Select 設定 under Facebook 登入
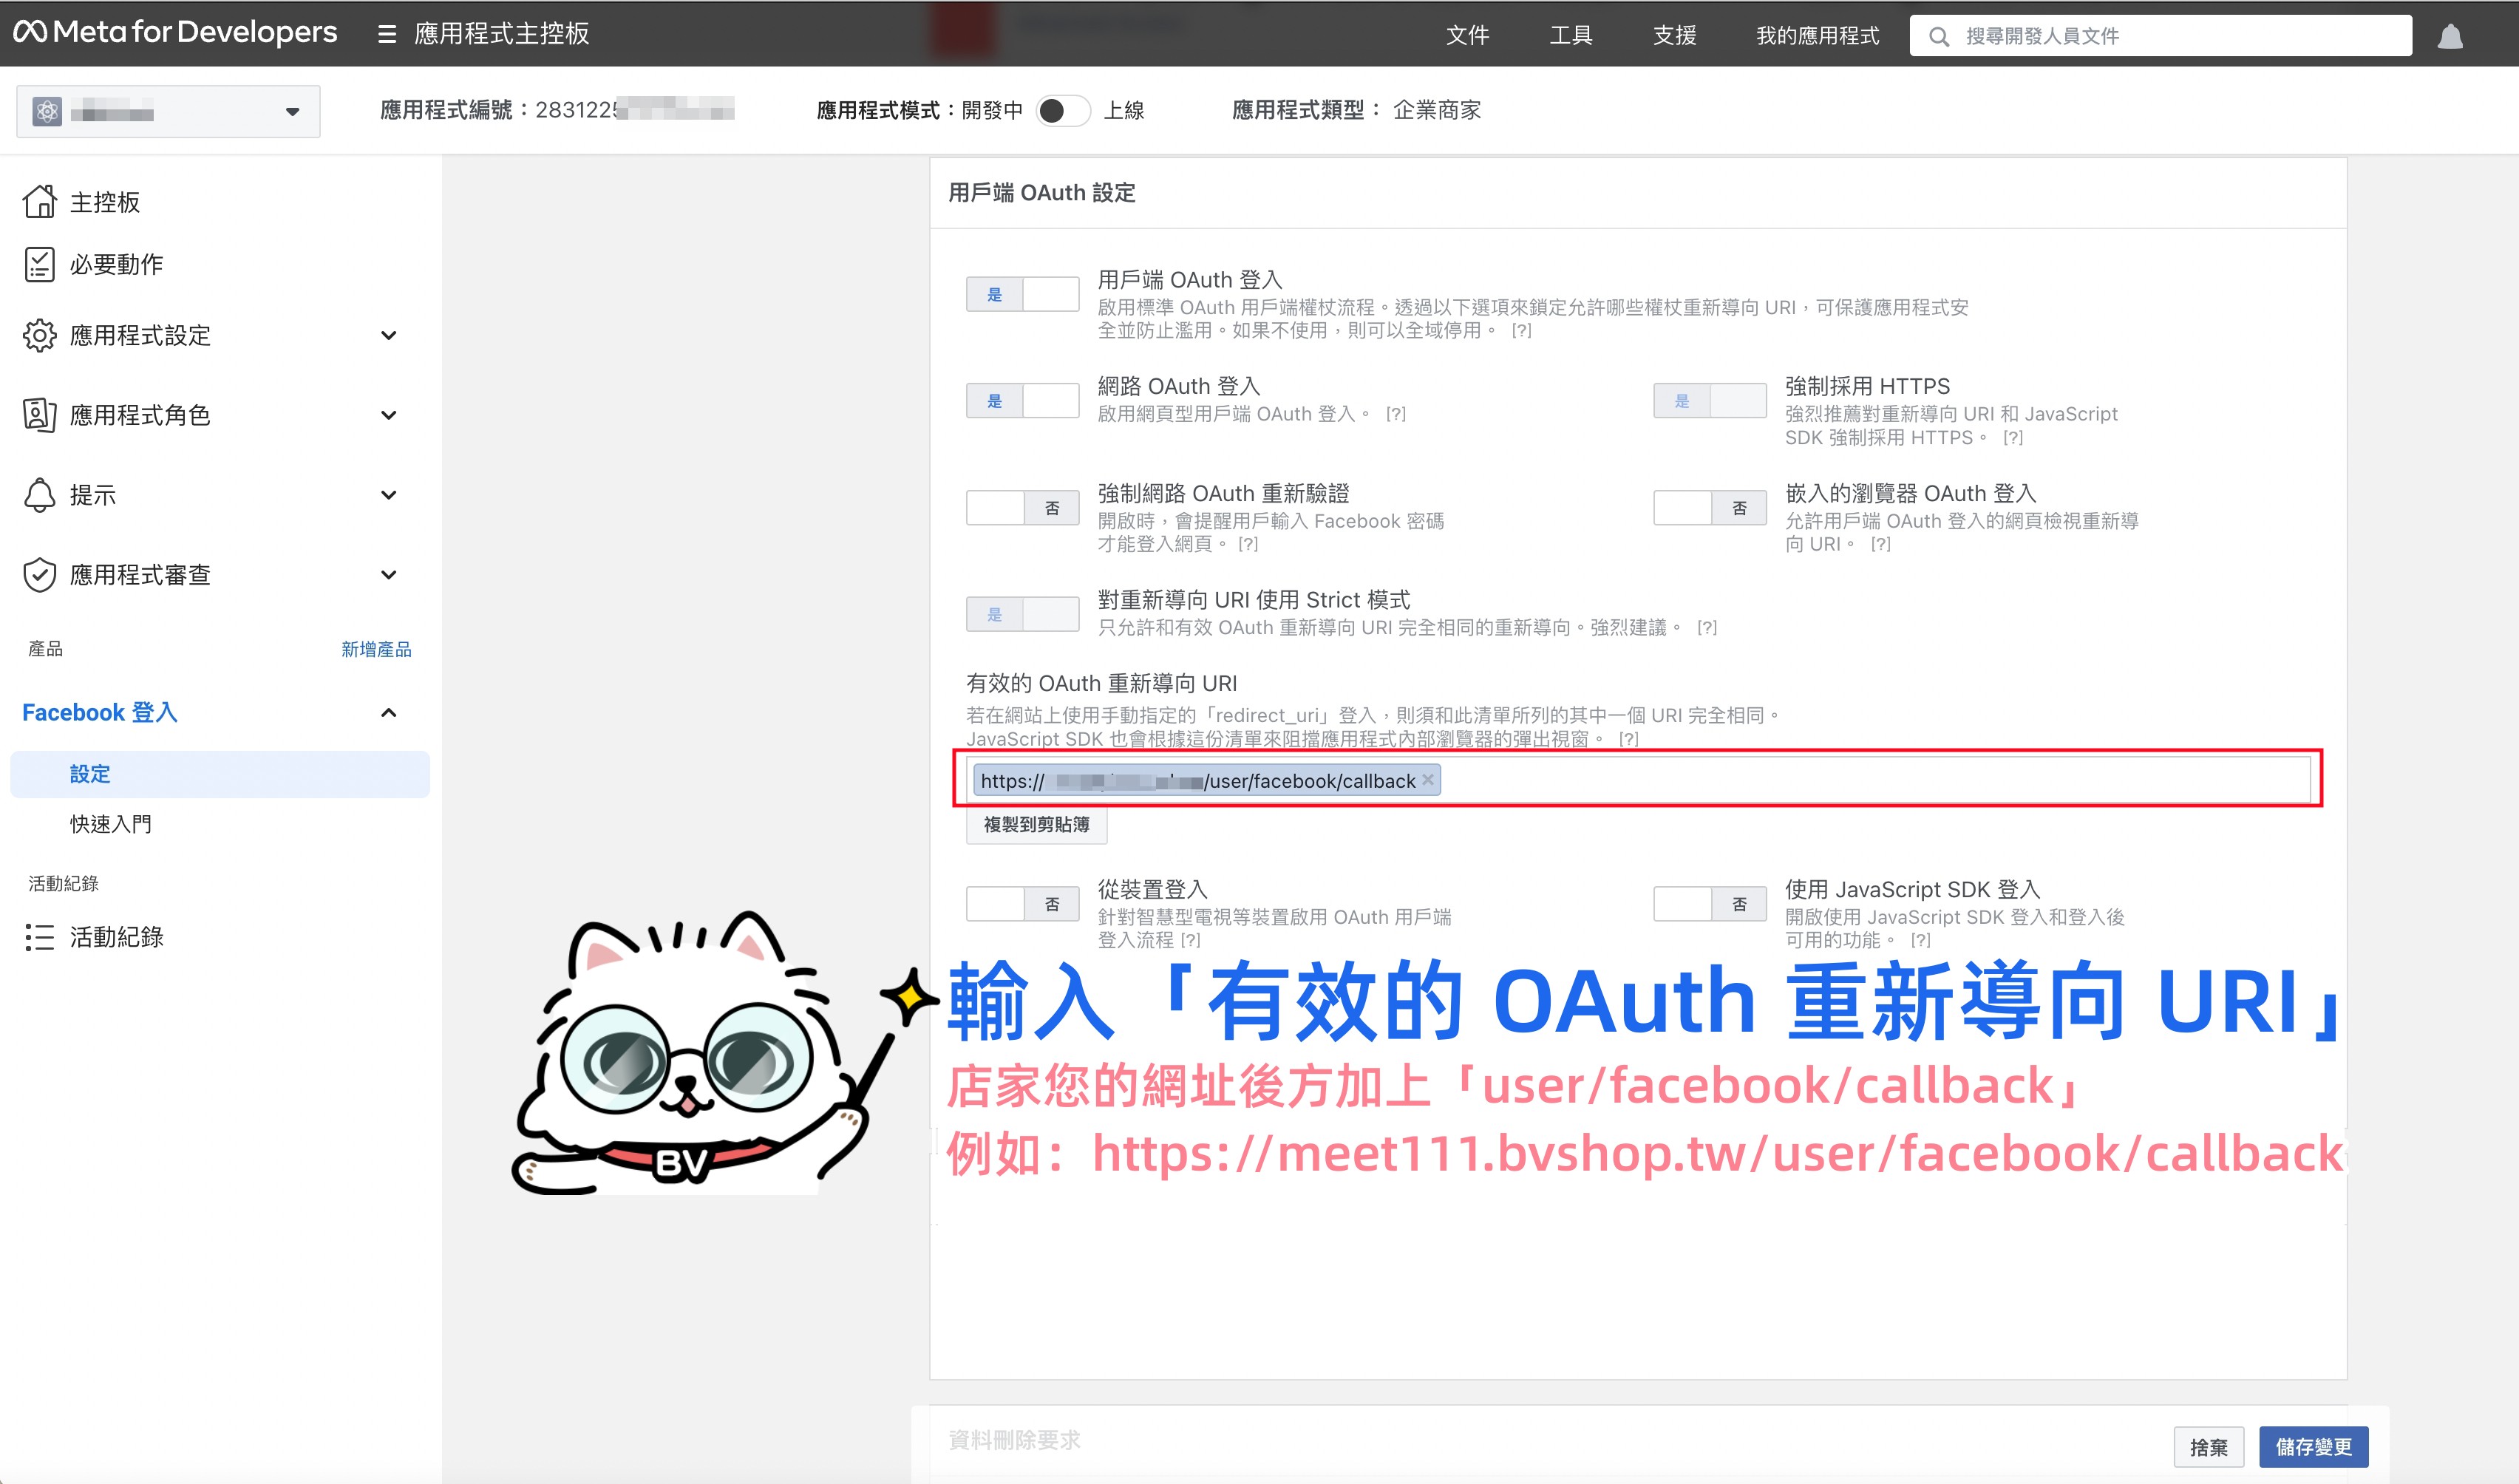This screenshot has width=2519, height=1484. click(x=220, y=774)
